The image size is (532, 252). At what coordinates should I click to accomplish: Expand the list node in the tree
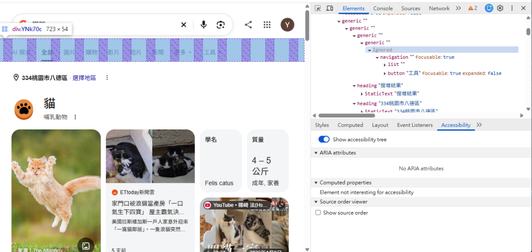(x=385, y=64)
